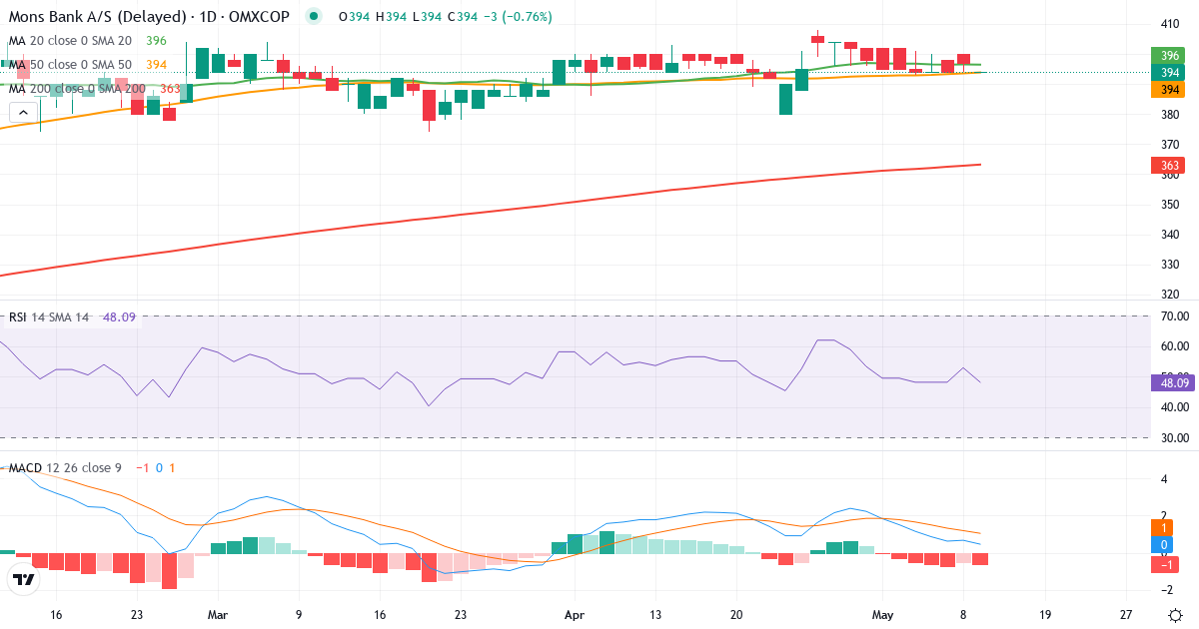Click the 70.00 RSI scale label
The width and height of the screenshot is (1199, 629).
click(1173, 316)
